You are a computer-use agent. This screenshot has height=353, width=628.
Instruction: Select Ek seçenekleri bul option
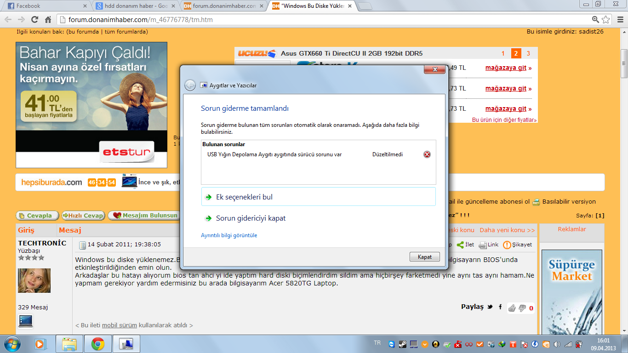pyautogui.click(x=244, y=197)
